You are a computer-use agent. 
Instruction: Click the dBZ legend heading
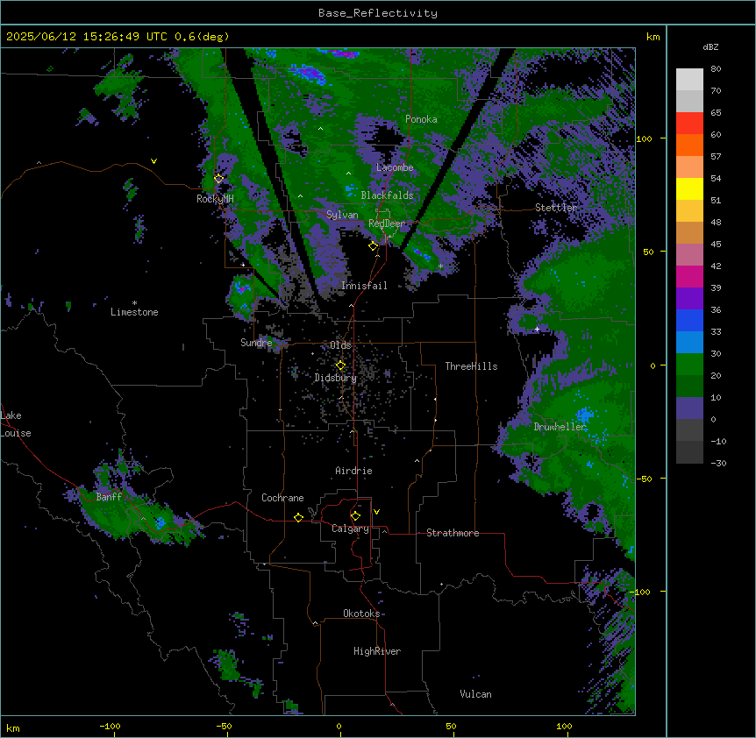coord(710,46)
